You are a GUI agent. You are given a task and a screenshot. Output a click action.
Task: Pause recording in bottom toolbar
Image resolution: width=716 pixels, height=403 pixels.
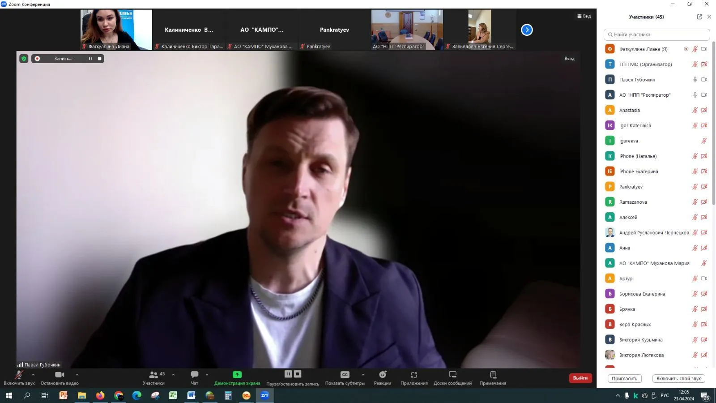pos(288,374)
